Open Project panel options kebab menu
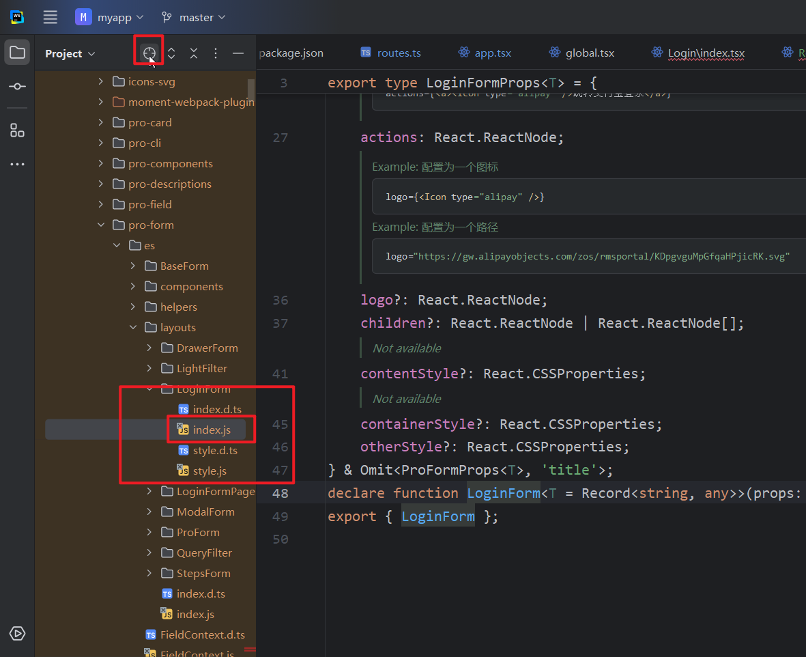The width and height of the screenshot is (806, 657). pos(216,53)
